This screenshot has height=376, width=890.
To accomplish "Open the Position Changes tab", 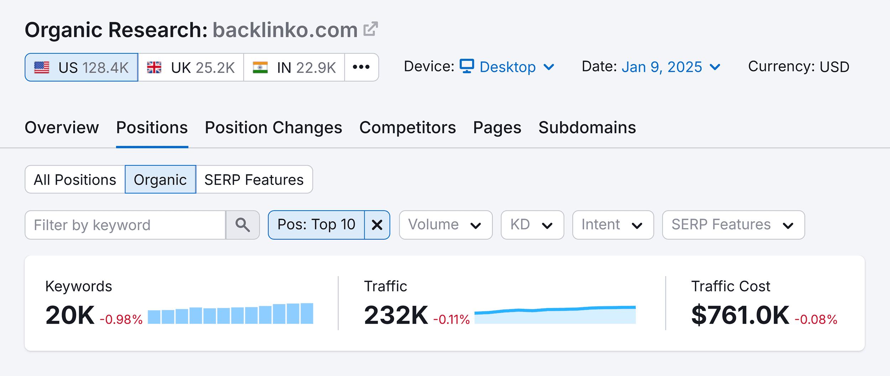I will tap(273, 127).
